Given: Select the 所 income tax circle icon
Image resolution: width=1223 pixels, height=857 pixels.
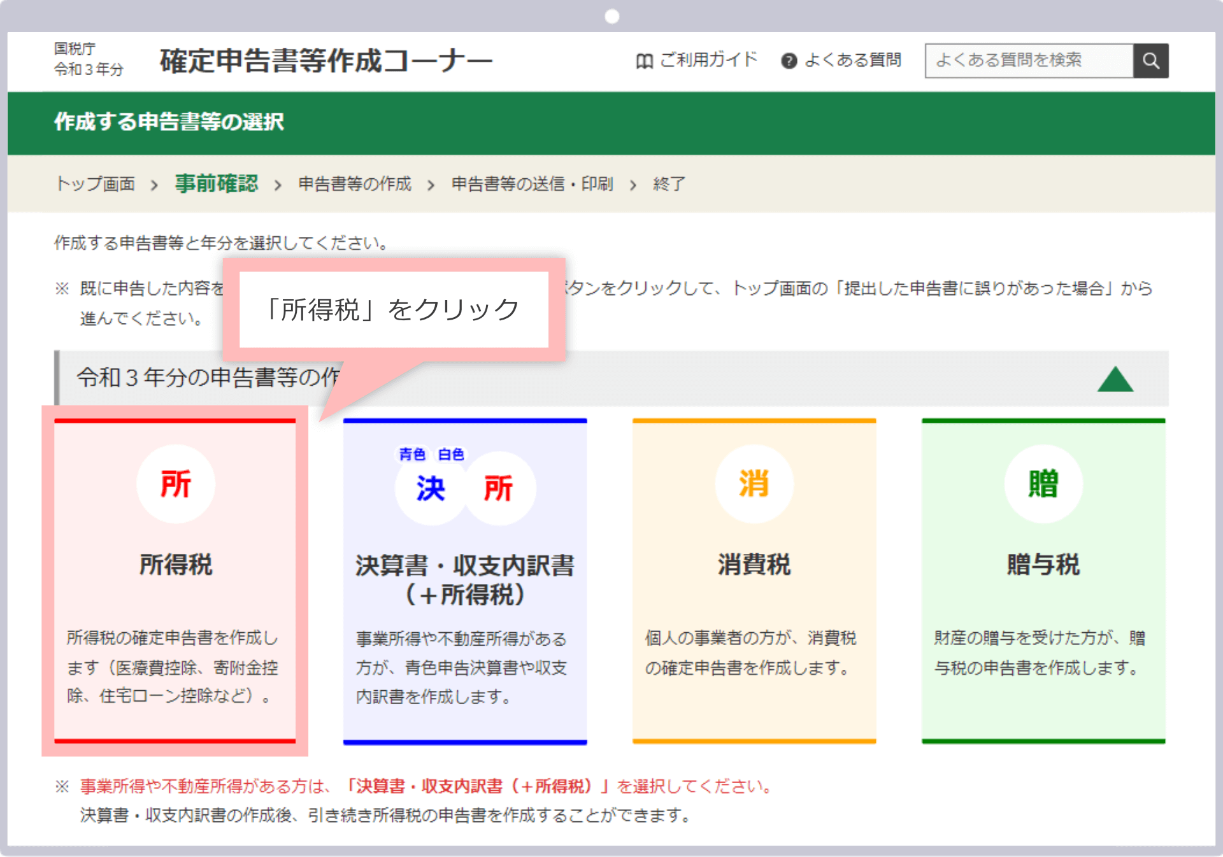Looking at the screenshot, I should click(176, 484).
